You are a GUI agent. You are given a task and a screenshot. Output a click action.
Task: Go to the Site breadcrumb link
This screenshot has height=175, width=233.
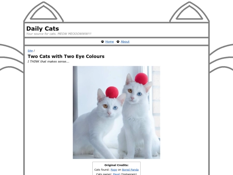[x=30, y=51]
